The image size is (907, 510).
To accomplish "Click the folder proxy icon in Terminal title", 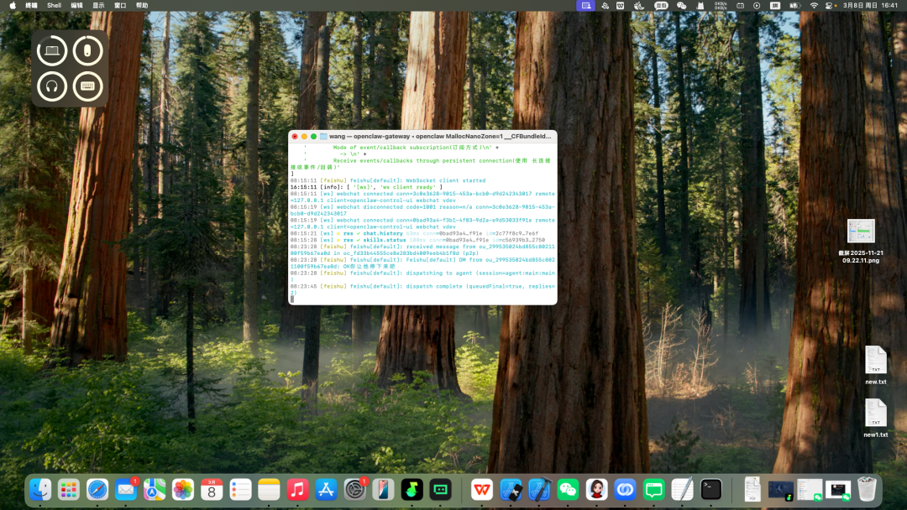I will pos(323,137).
